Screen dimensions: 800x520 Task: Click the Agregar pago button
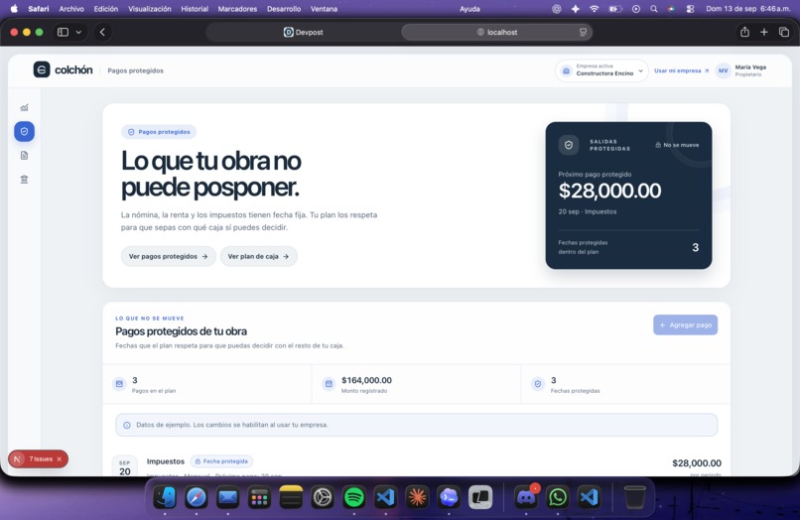(685, 325)
